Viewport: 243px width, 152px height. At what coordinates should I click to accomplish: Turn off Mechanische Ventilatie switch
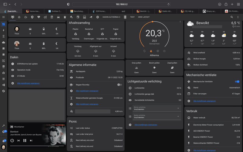tap(237, 81)
